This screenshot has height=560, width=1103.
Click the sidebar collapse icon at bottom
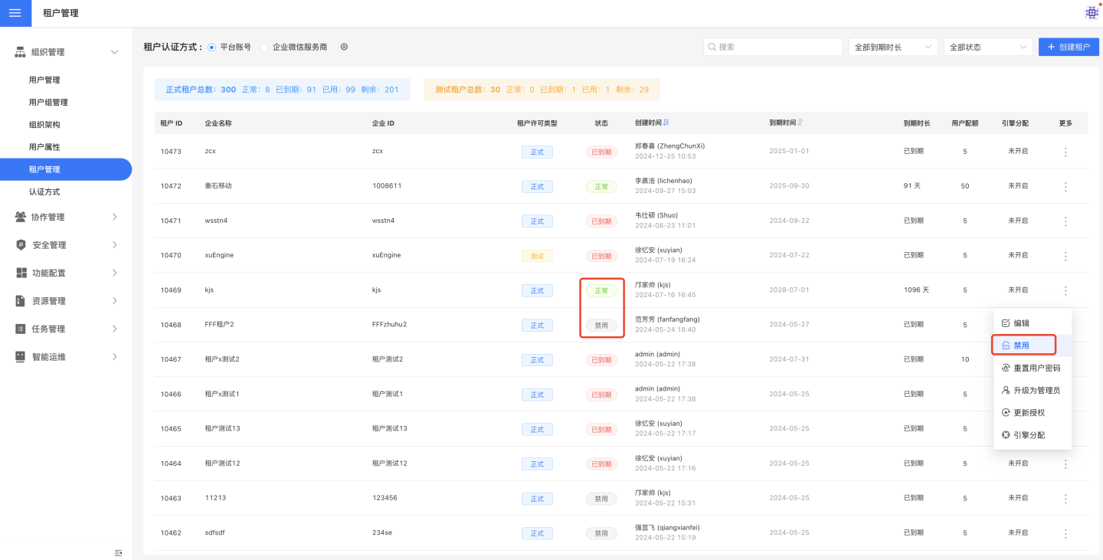tap(118, 552)
